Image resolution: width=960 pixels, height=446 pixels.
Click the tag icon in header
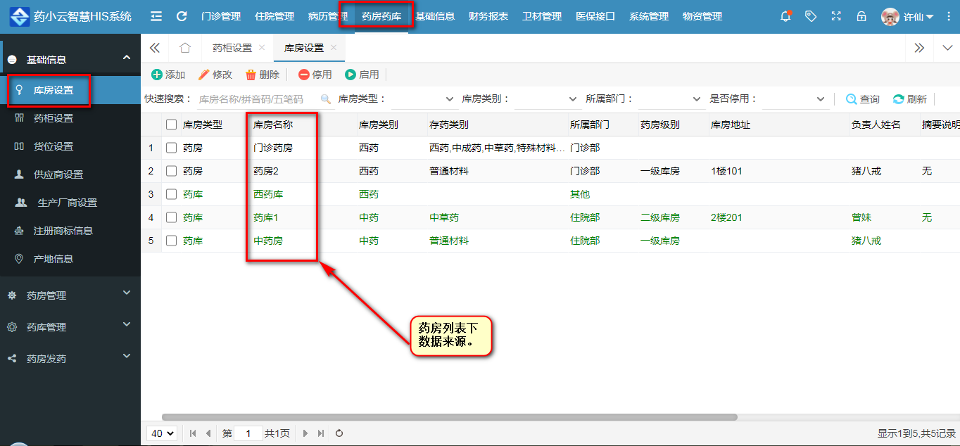pyautogui.click(x=811, y=16)
